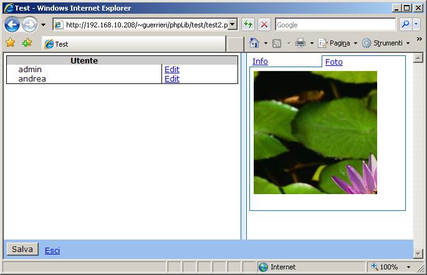This screenshot has width=427, height=275.
Task: Click the page scrollbar up arrow
Action: pos(418,58)
